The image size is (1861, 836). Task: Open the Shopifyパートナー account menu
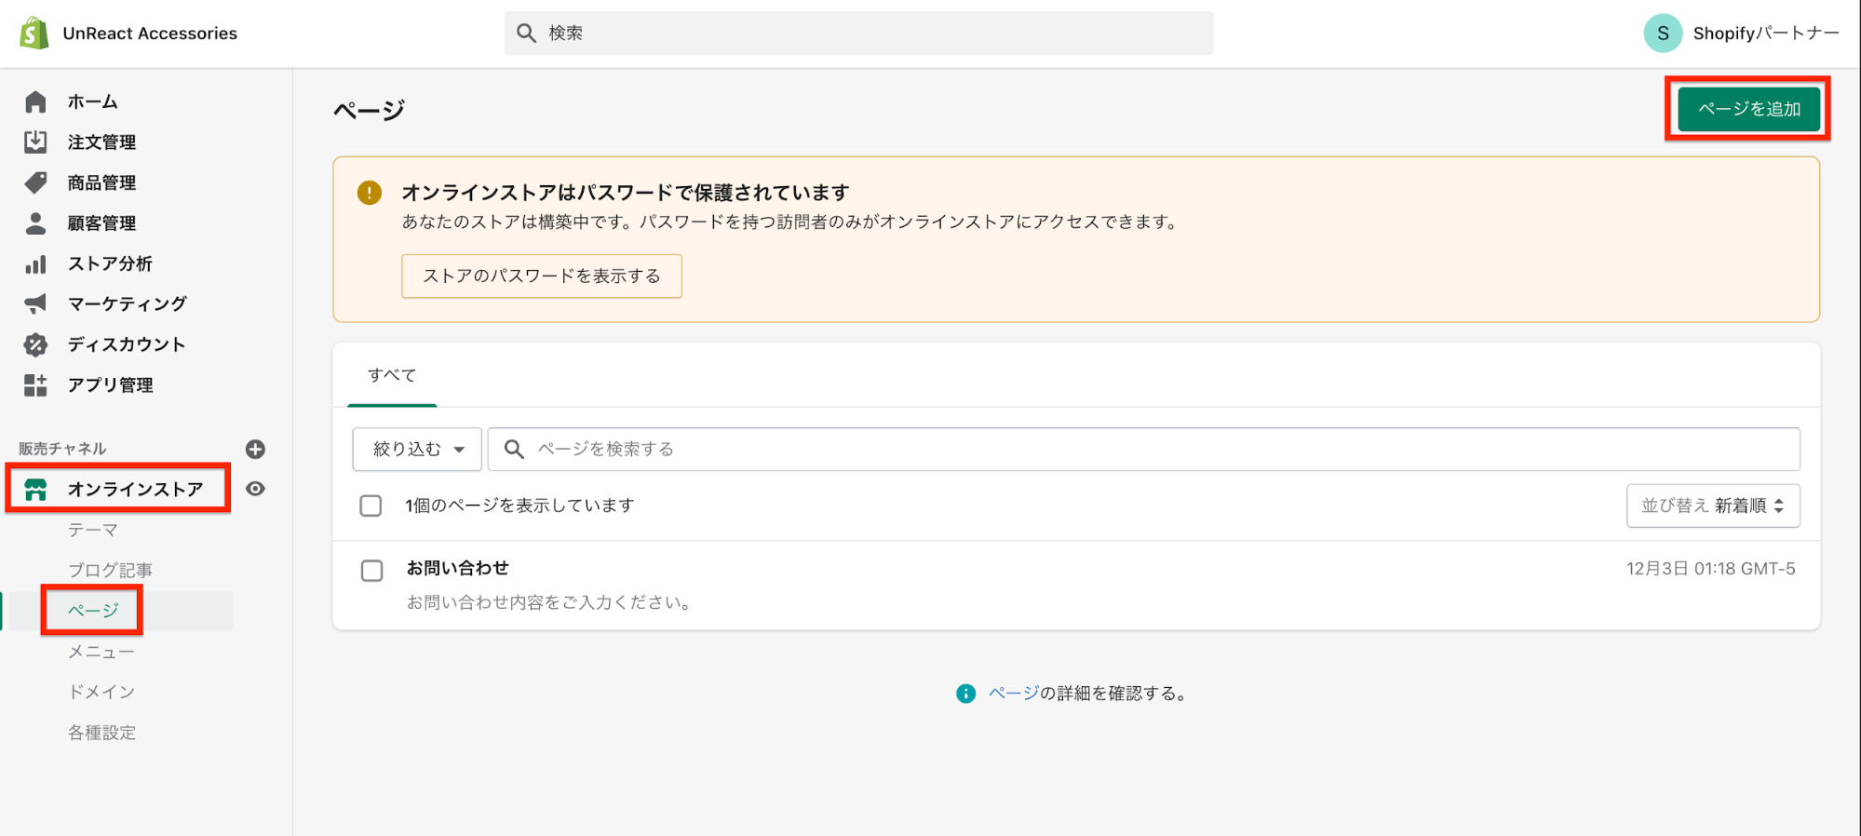1741,34
